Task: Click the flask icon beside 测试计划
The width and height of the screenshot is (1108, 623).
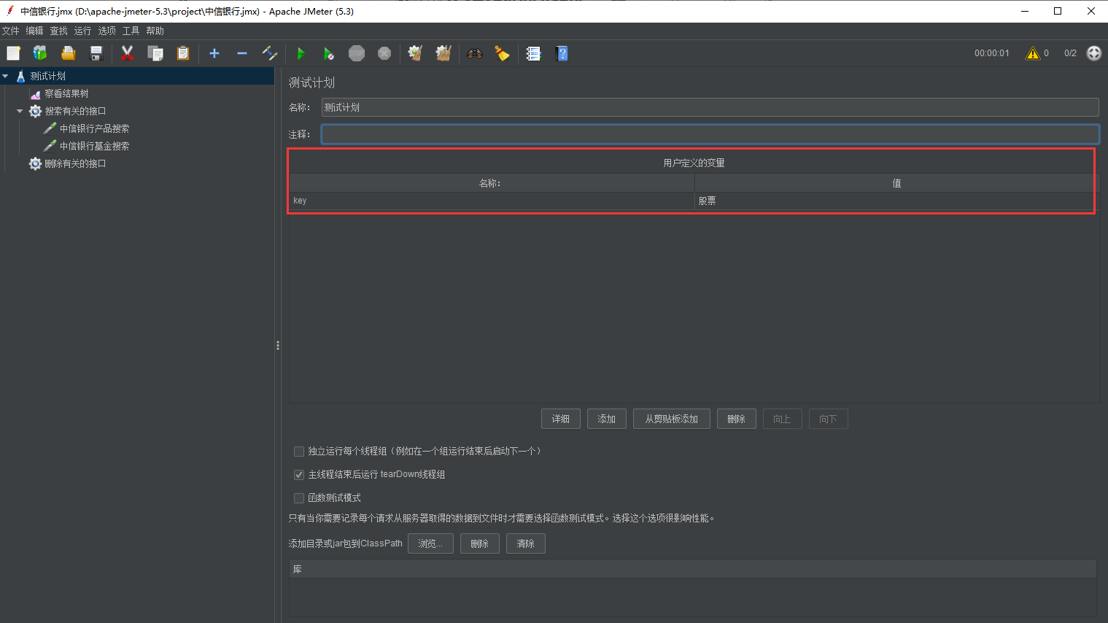Action: [21, 76]
